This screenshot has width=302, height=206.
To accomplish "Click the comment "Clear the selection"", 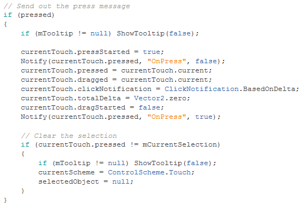I will click(69, 136).
